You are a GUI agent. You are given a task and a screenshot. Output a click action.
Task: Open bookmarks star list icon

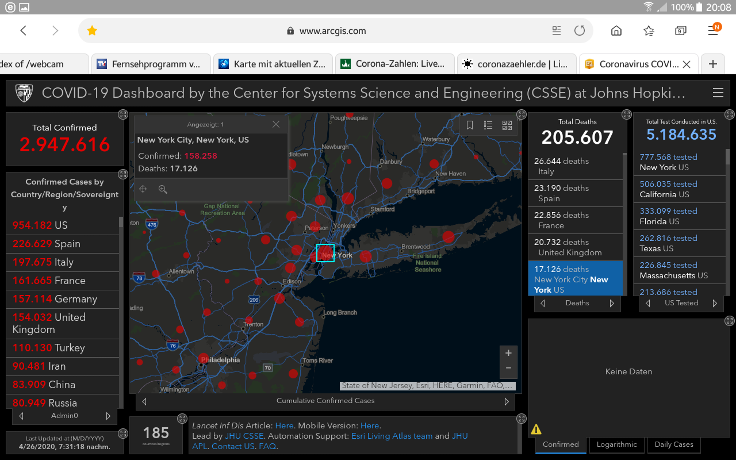(649, 31)
